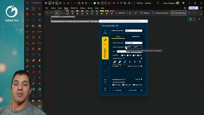Click the hamburger menu icon in sidebar
The image size is (204, 115).
(x=33, y=9)
